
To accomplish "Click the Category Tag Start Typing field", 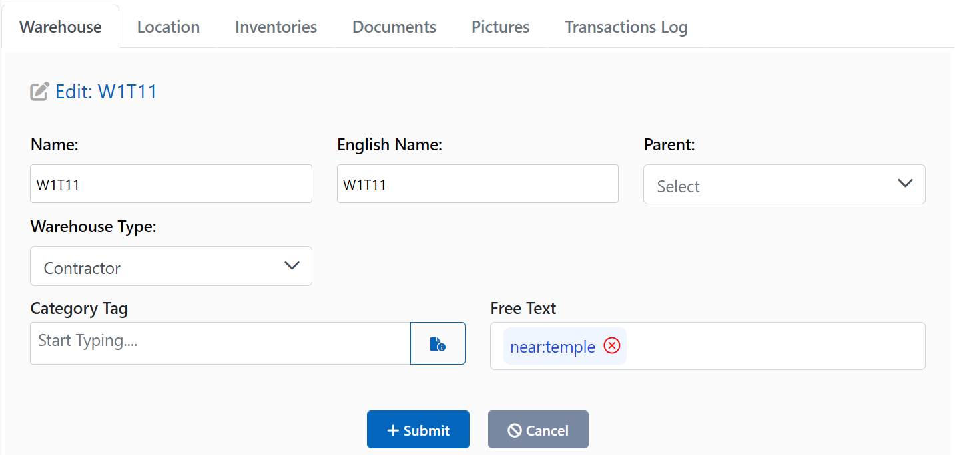I will pos(220,343).
